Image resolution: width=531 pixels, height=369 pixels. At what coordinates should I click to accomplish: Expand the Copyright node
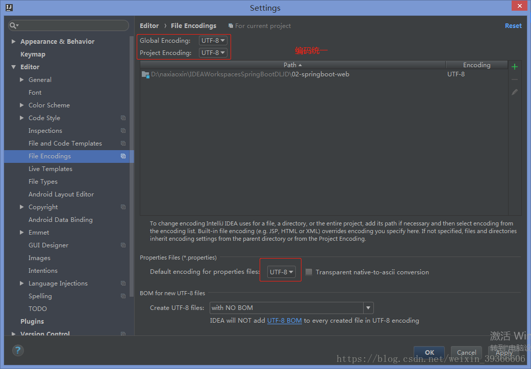click(21, 207)
